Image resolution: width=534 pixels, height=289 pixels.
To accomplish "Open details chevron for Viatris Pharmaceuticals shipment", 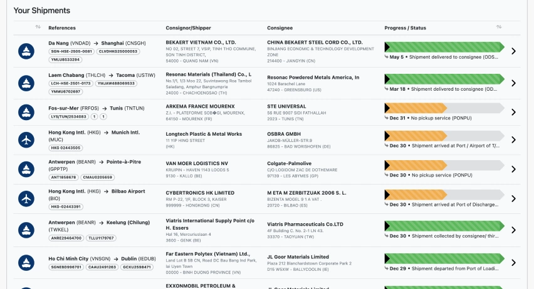I will pos(513,230).
